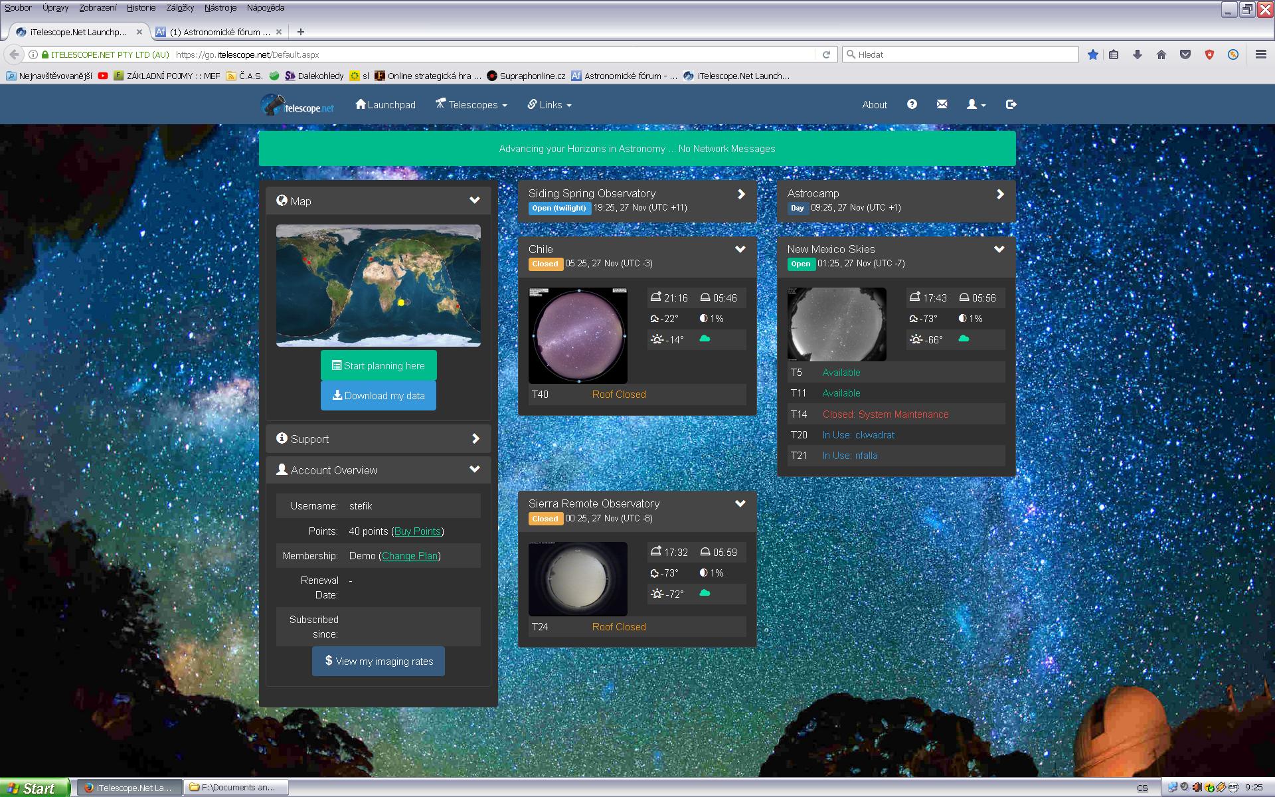
Task: Expand the Sierra Remote Observatory panel
Action: (x=740, y=504)
